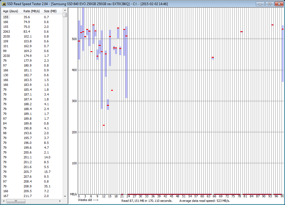Select the row with rate 207.6
285x205 pixels.
[32, 177]
